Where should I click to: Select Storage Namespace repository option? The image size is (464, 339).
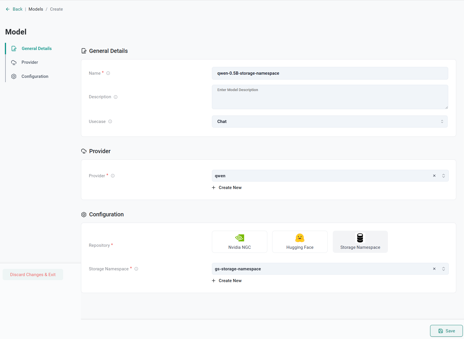(x=360, y=242)
